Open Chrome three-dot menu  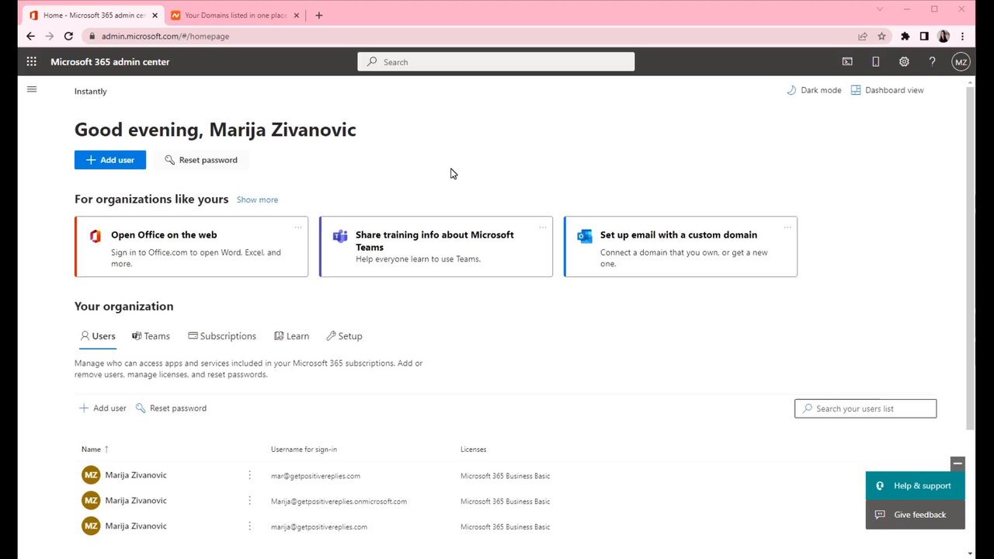(963, 36)
